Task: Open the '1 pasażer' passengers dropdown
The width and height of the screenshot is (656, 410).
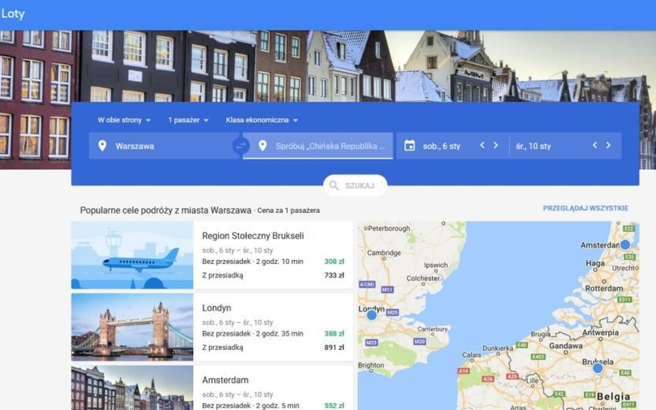Action: 188,120
